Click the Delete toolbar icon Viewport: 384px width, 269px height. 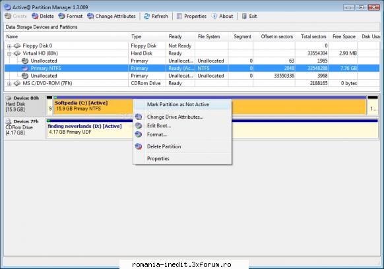35,16
